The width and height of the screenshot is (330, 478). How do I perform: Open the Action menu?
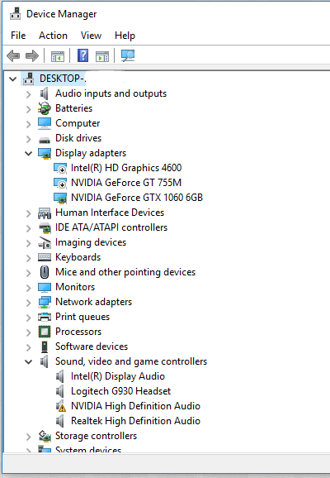(53, 36)
